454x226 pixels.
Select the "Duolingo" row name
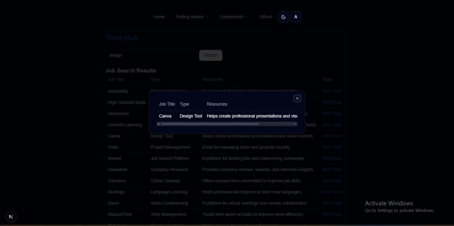point(117,192)
